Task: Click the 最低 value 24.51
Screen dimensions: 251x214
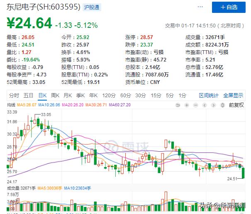Action: (28, 45)
